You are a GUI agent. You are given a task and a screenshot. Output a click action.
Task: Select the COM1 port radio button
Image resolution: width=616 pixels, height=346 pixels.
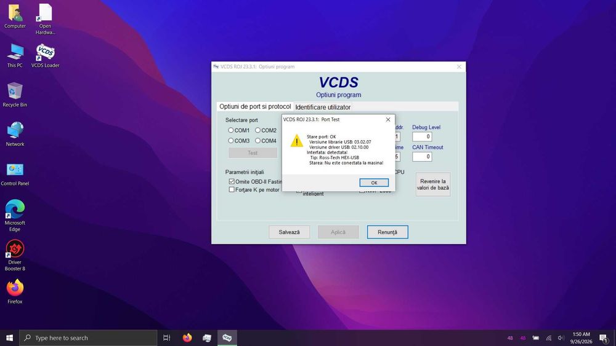click(x=230, y=130)
